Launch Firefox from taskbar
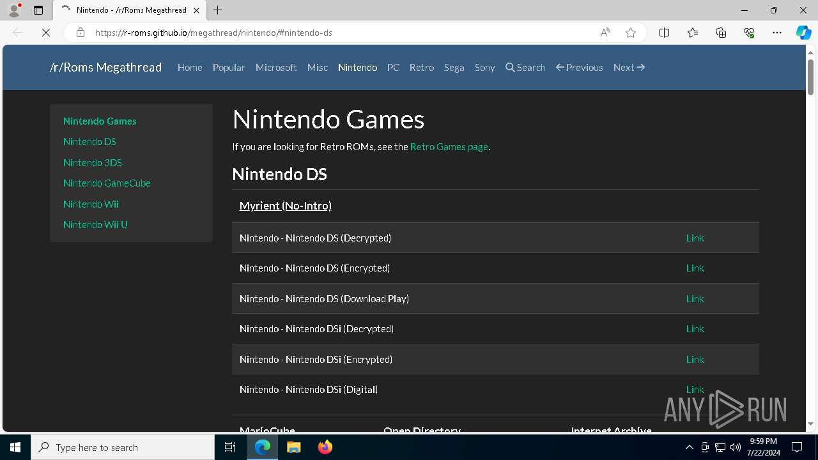The image size is (818, 460). [325, 447]
